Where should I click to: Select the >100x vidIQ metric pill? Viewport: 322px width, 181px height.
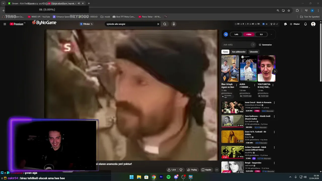pyautogui.click(x=249, y=34)
